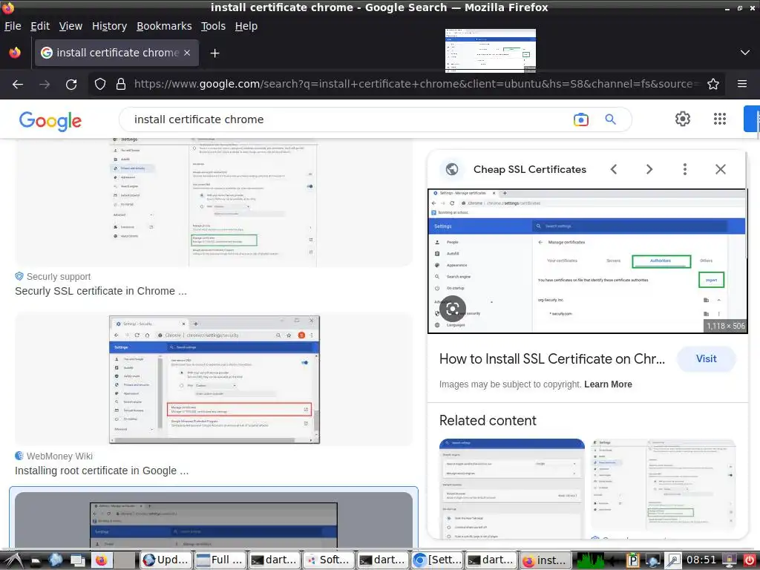The height and width of the screenshot is (570, 760).
Task: Open the taskbar start menu icon
Action: pos(14,560)
